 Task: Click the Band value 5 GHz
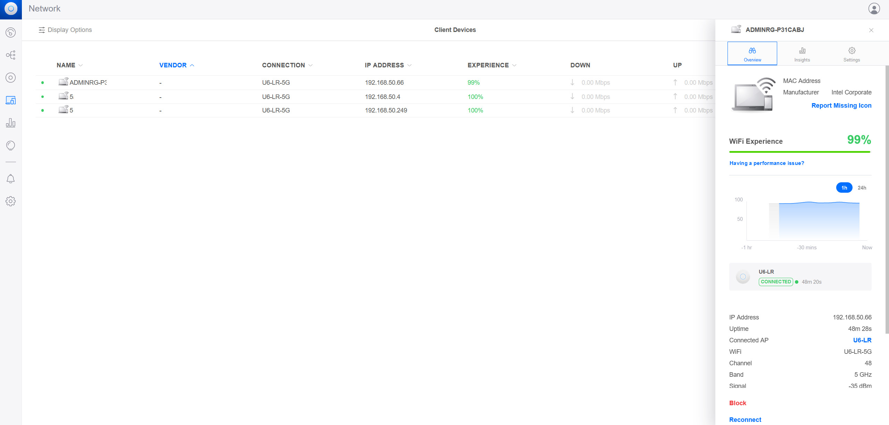coord(863,375)
